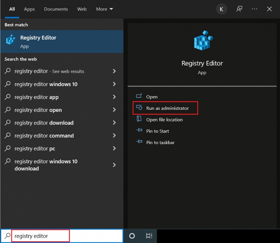The image size is (280, 243).
Task: Click the search magnifier icon in taskbar
Action: click(7, 236)
